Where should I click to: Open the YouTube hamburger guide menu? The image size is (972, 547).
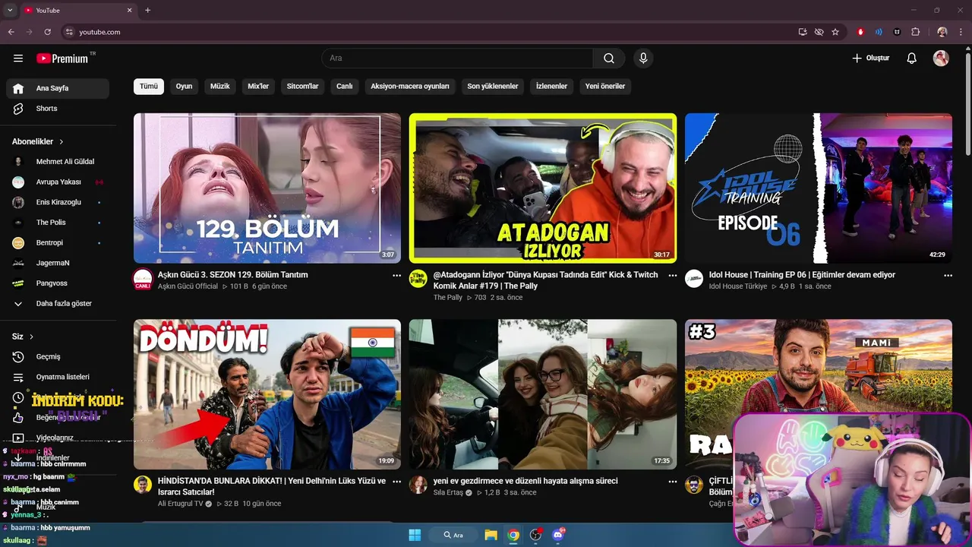click(18, 58)
